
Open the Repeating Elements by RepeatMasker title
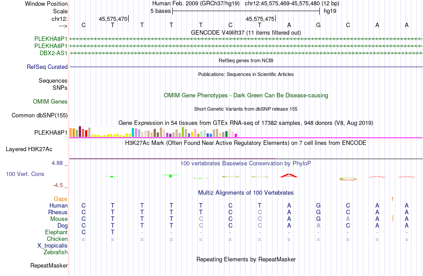(x=246, y=259)
